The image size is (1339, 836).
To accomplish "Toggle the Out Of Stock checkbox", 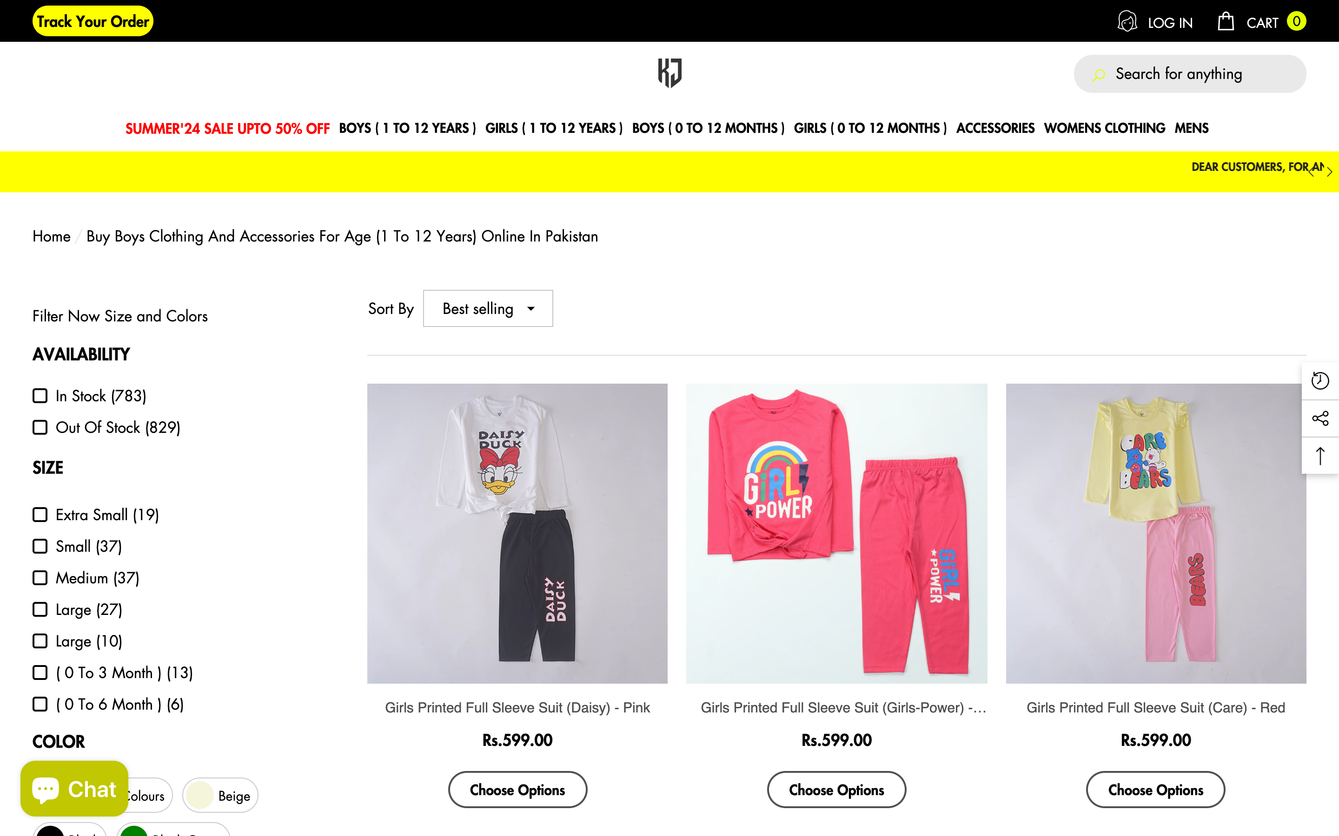I will click(x=40, y=427).
